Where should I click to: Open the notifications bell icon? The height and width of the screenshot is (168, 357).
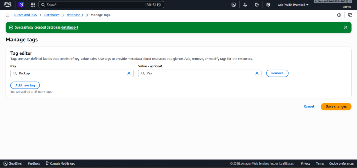245,5
